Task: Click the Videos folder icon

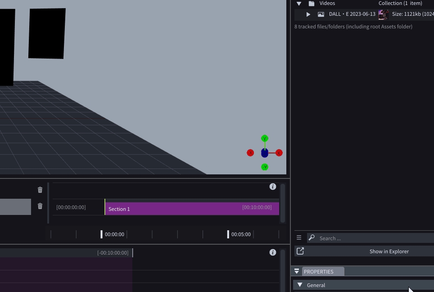Action: 312,3
